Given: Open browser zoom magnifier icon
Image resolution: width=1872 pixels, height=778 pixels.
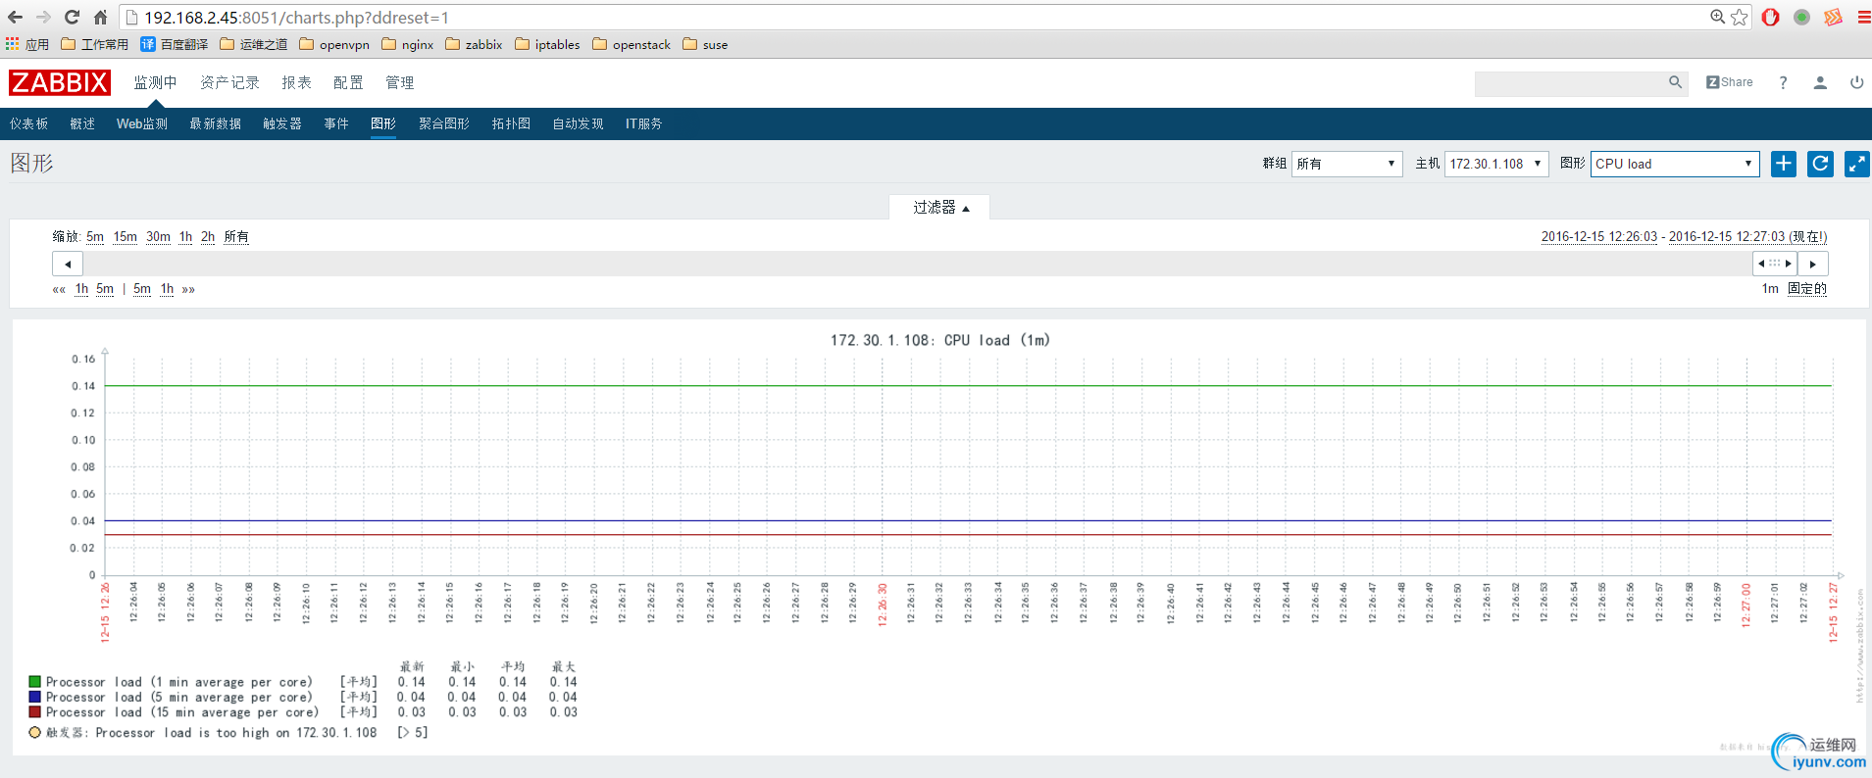Looking at the screenshot, I should click(1717, 17).
